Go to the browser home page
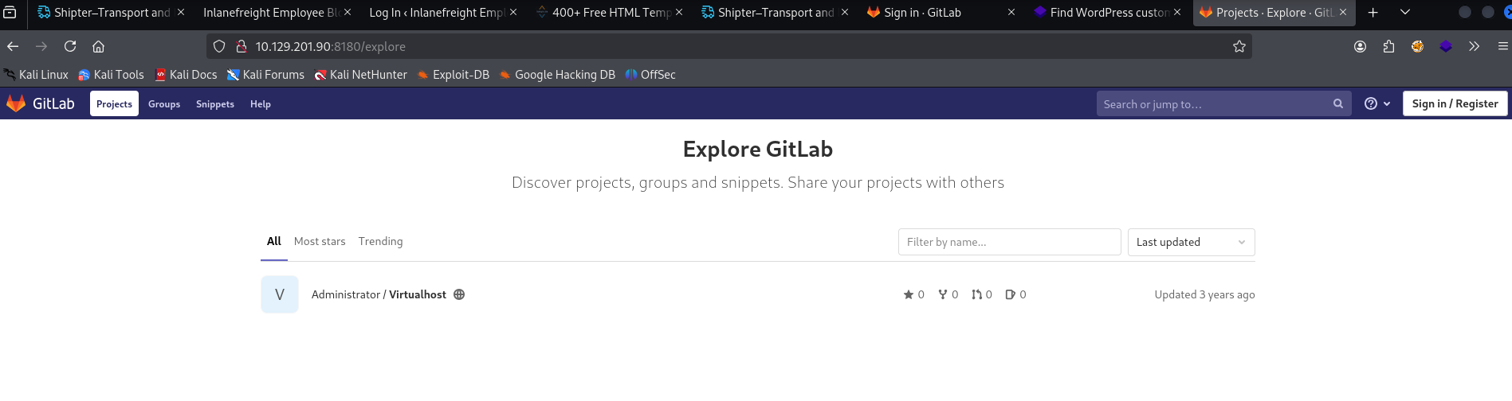Image resolution: width=1512 pixels, height=401 pixels. (98, 46)
